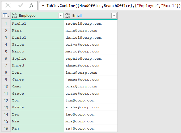The height and width of the screenshot is (133, 181).
Task: Select cell containing Tom
Action: click(37, 101)
